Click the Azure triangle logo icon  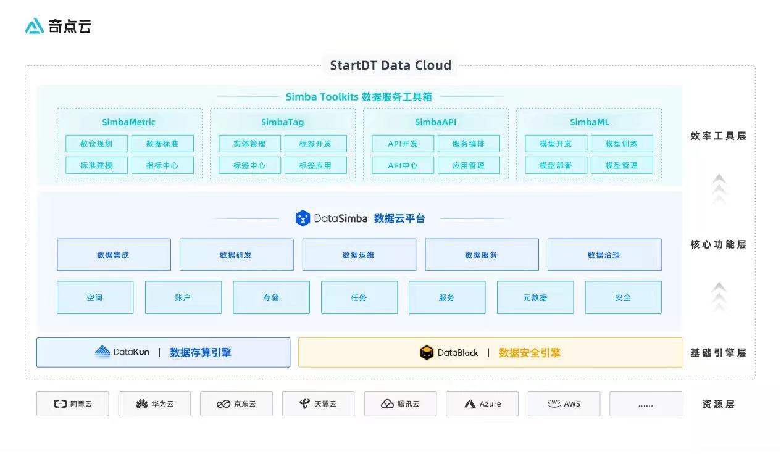pos(470,404)
